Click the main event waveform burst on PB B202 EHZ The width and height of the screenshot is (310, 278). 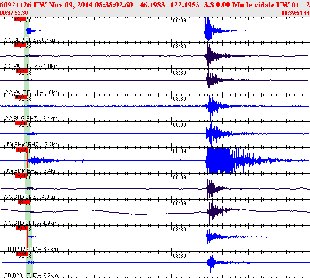[215, 237]
